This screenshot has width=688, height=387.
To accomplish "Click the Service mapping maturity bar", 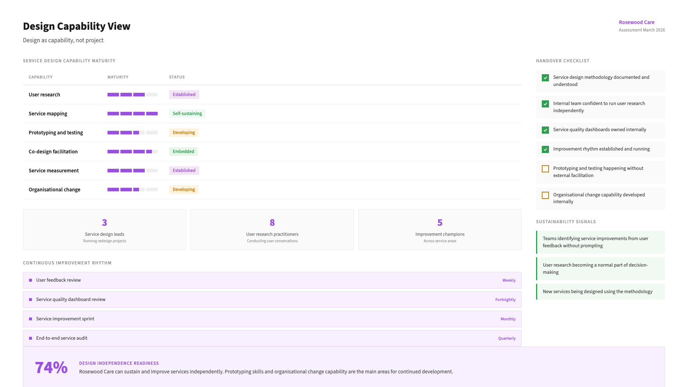I will pos(133,114).
